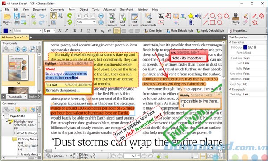Enable center text alignment
Image resolution: width=268 pixels, height=161 pixels.
[x=124, y=31]
